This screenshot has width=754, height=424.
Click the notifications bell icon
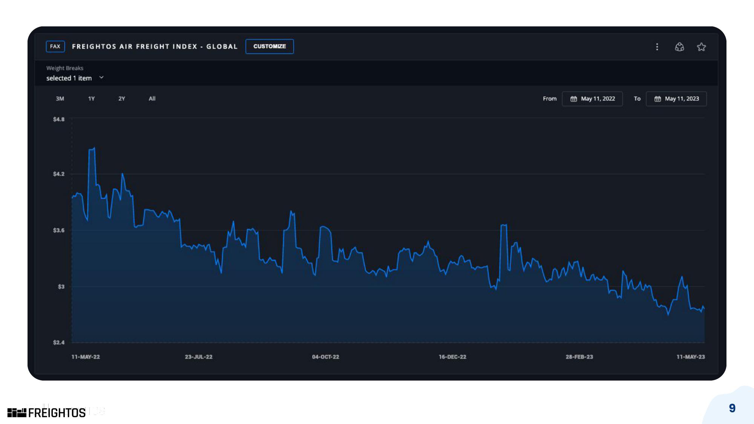point(679,47)
